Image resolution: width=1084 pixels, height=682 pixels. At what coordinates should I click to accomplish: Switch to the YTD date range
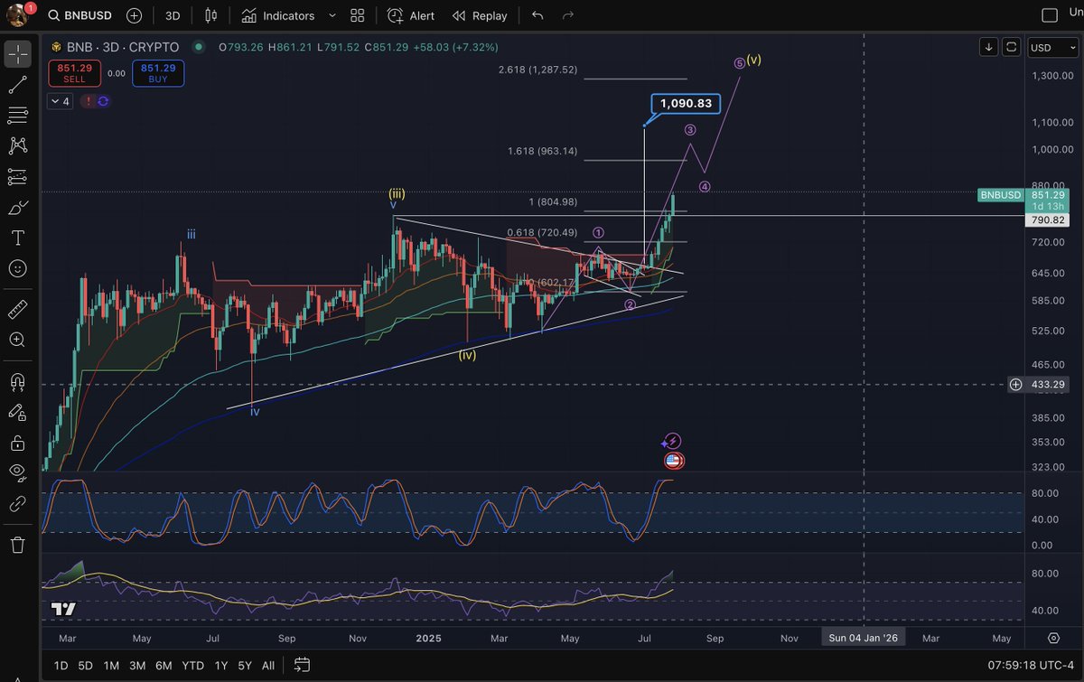pos(192,666)
